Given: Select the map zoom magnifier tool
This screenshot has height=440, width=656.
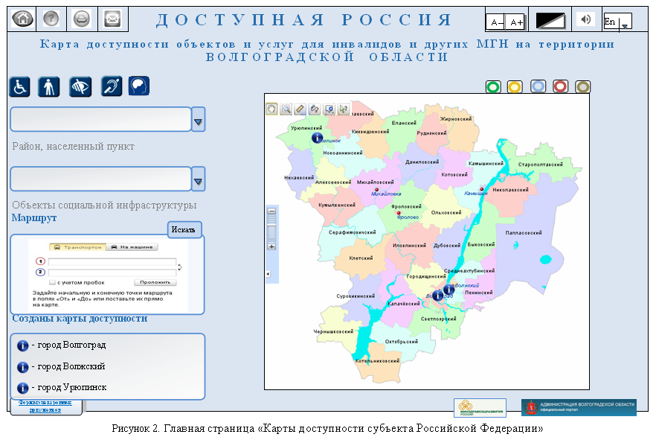Looking at the screenshot, I should coord(286,109).
